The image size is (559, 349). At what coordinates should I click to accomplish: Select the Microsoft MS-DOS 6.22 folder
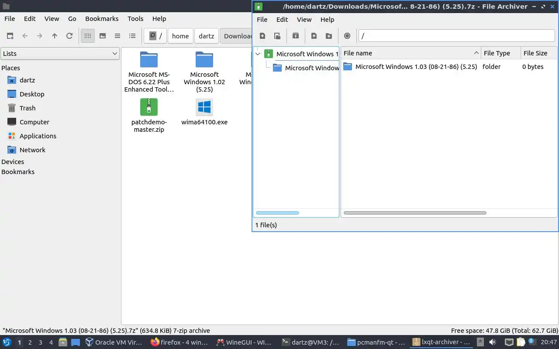[149, 72]
